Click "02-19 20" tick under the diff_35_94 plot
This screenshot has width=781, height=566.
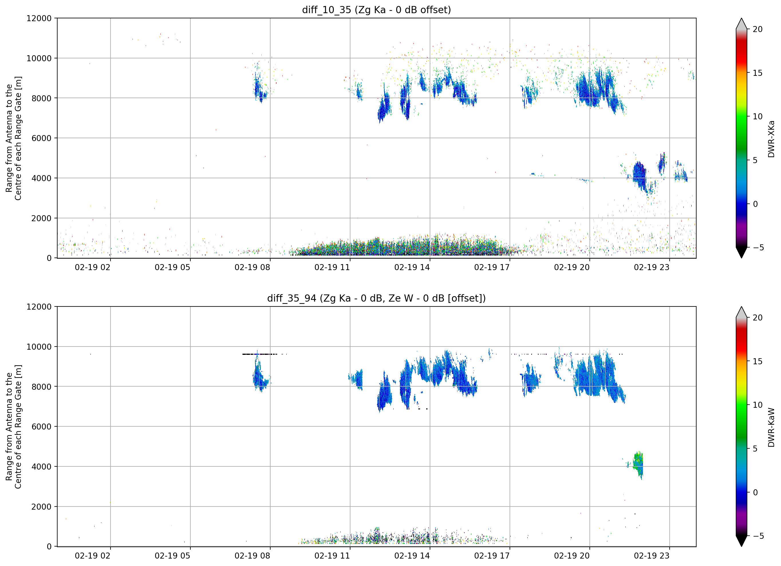click(x=572, y=556)
